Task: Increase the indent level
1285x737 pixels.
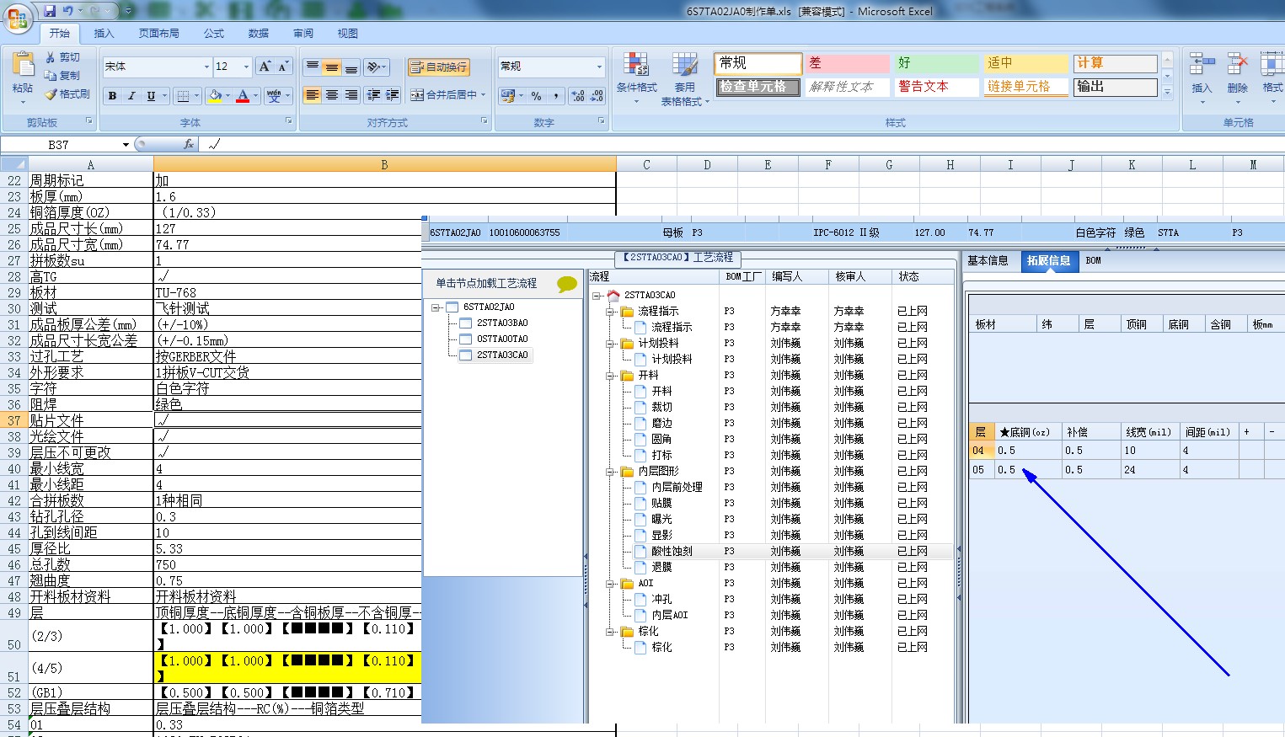Action: pyautogui.click(x=392, y=95)
